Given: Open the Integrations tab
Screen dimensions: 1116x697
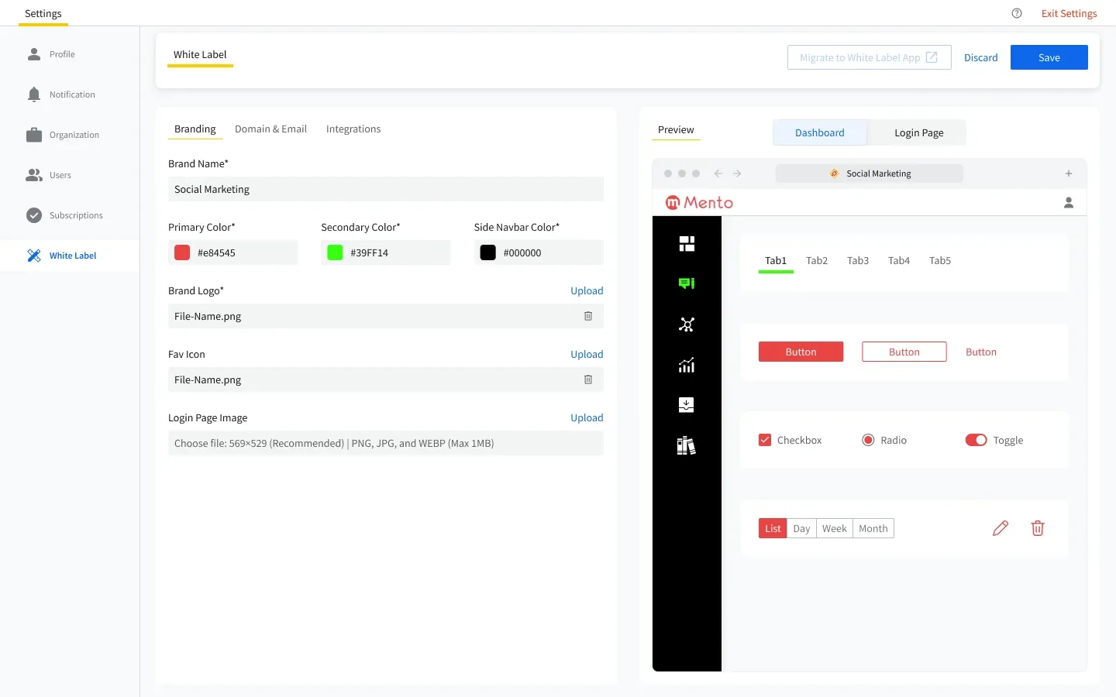Looking at the screenshot, I should coord(353,129).
